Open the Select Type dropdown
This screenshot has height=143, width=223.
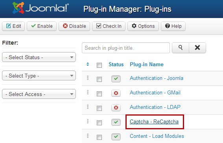(39, 76)
